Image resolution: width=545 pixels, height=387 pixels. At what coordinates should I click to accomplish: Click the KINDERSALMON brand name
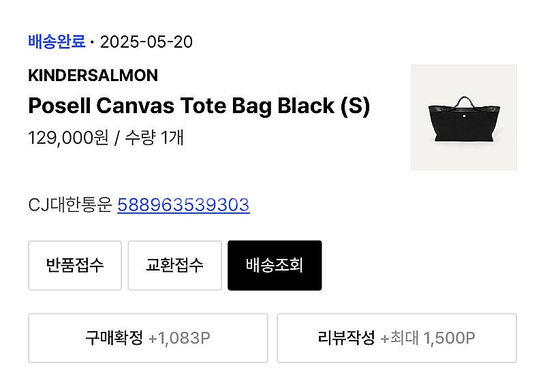click(x=93, y=76)
